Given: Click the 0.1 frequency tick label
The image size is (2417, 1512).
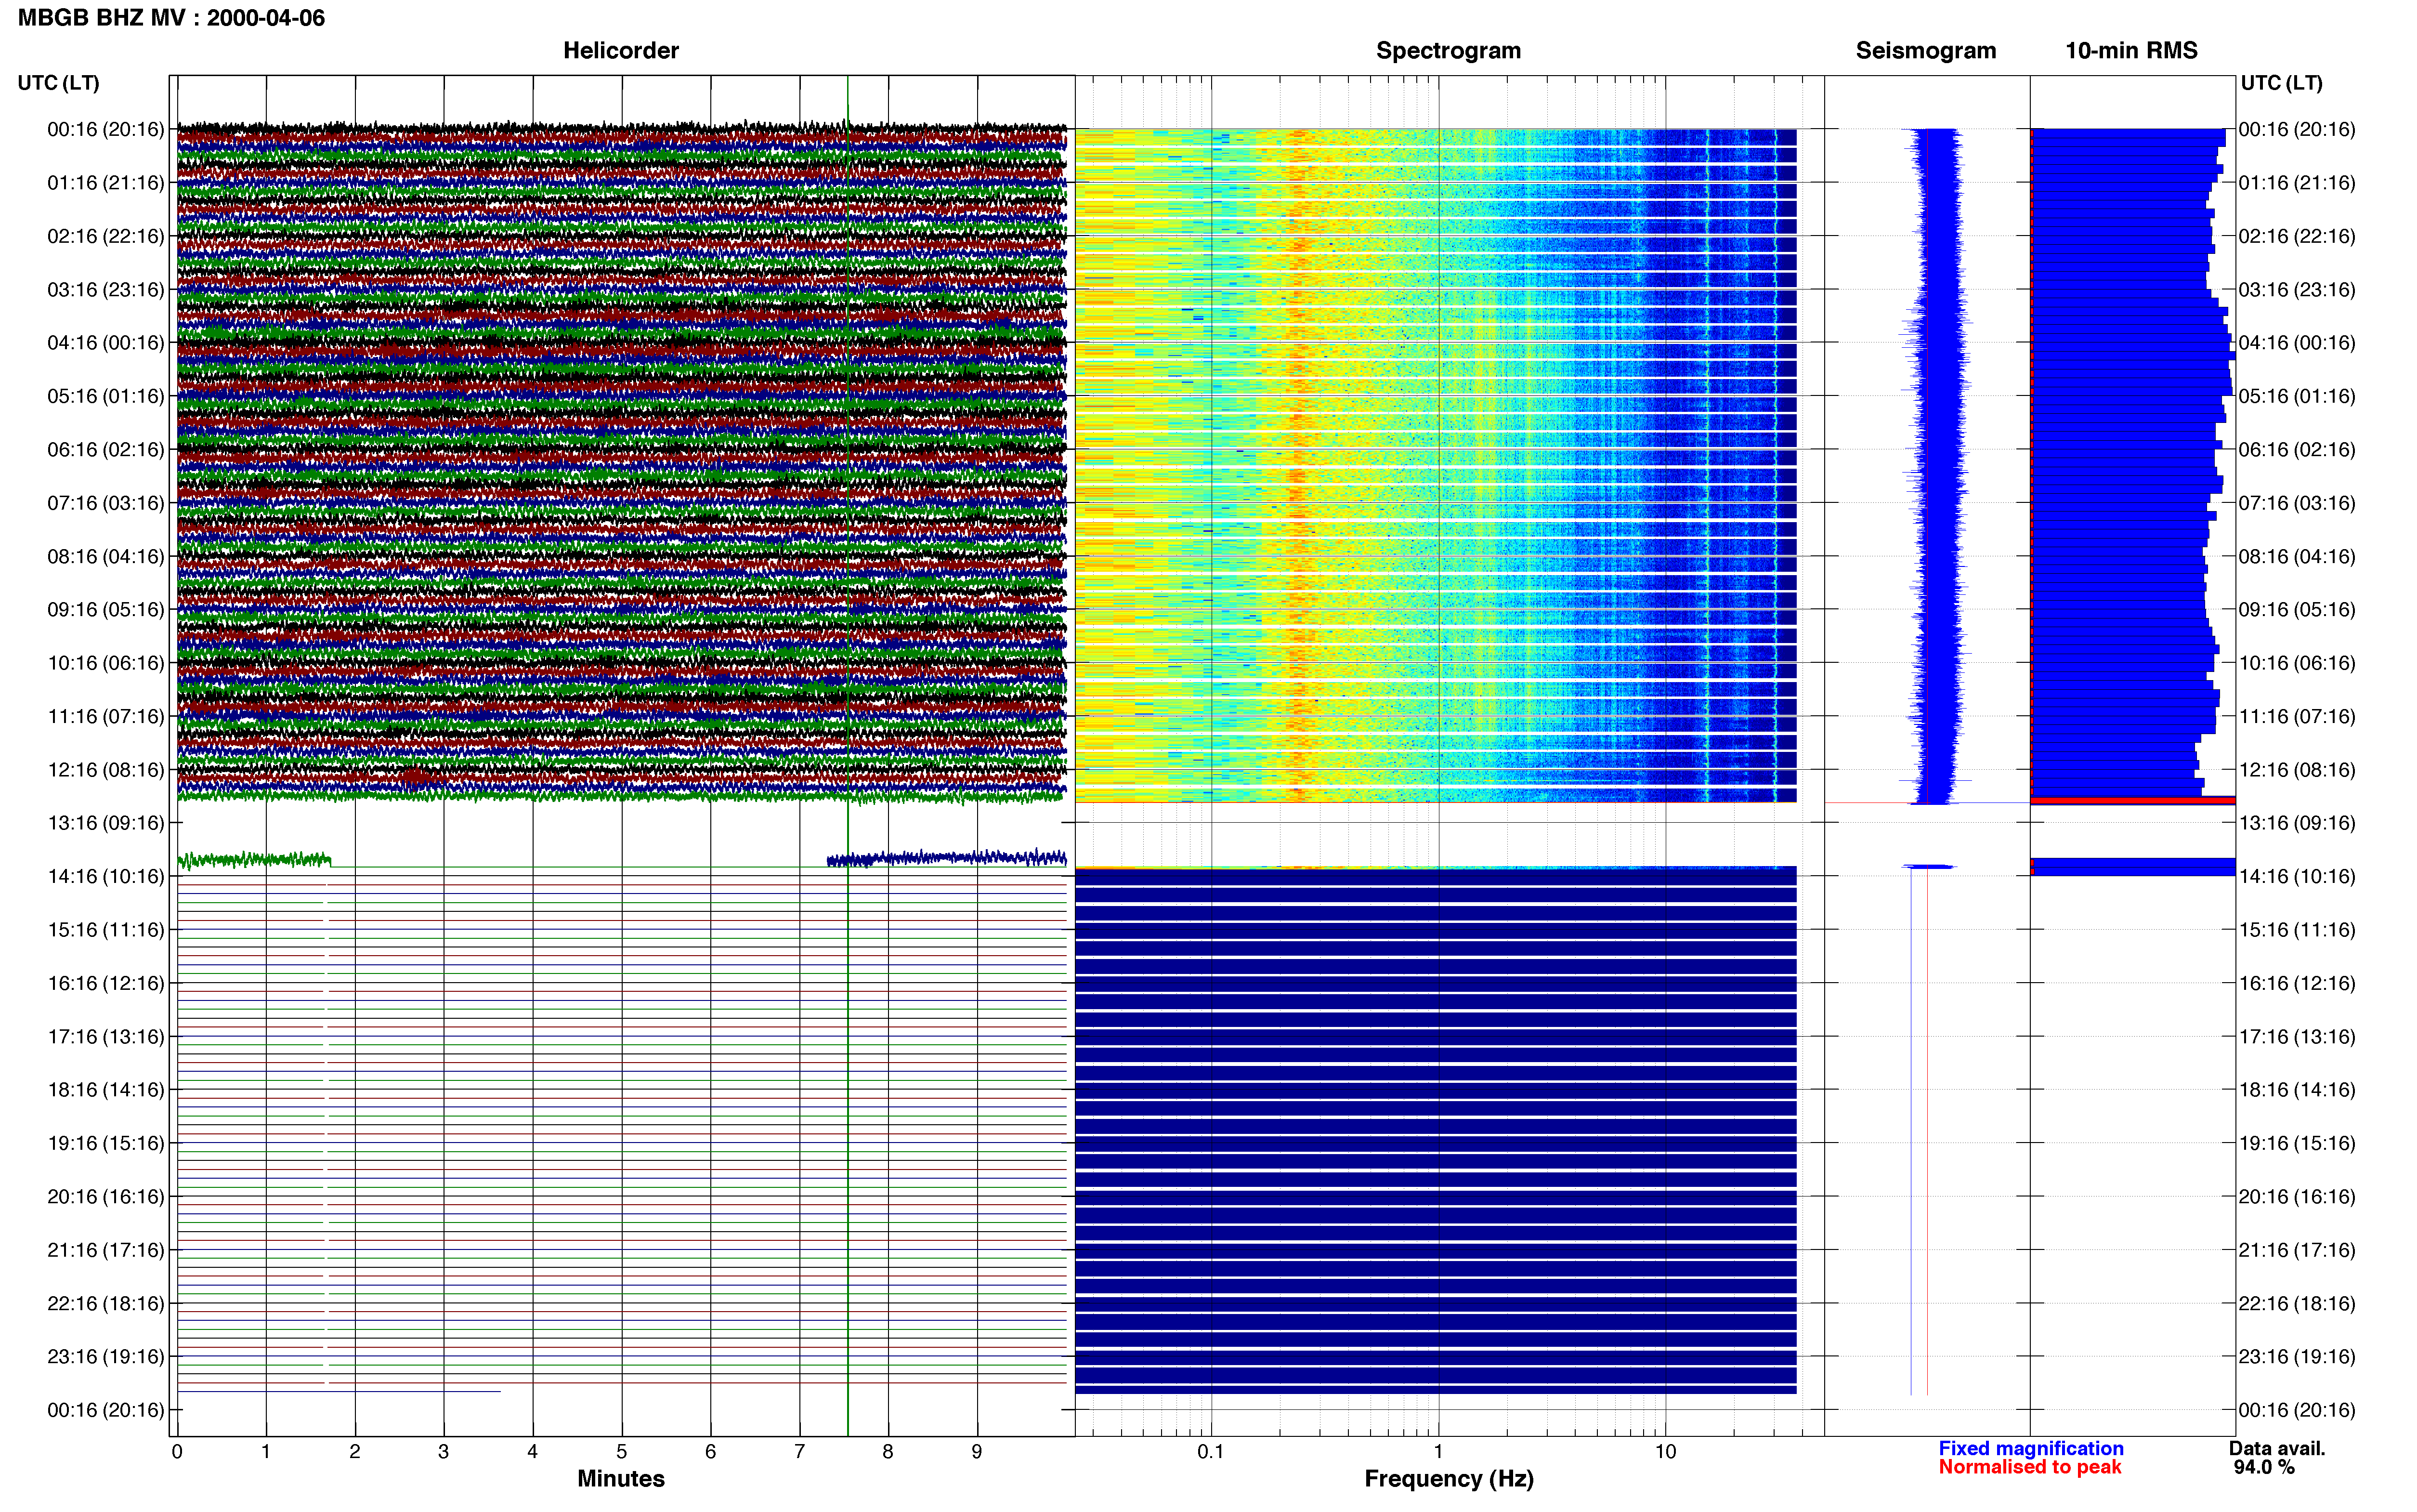Looking at the screenshot, I should (x=1211, y=1451).
